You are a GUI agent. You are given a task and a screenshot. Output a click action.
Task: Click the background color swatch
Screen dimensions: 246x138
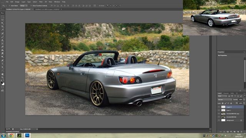pos(3,84)
